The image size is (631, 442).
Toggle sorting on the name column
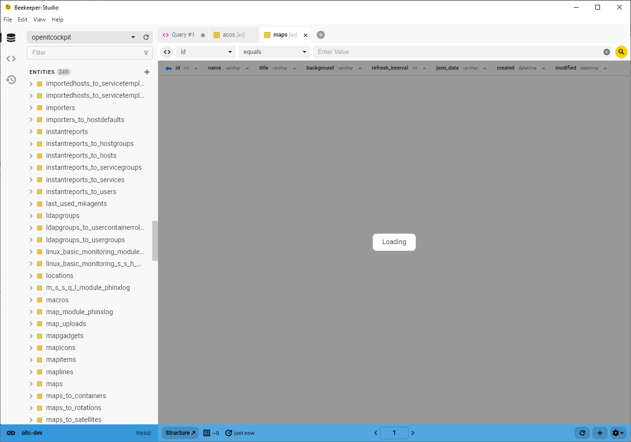[x=247, y=68]
